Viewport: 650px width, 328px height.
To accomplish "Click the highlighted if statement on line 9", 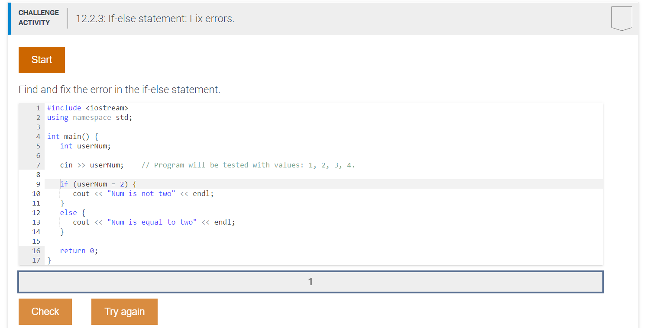I will tap(97, 184).
